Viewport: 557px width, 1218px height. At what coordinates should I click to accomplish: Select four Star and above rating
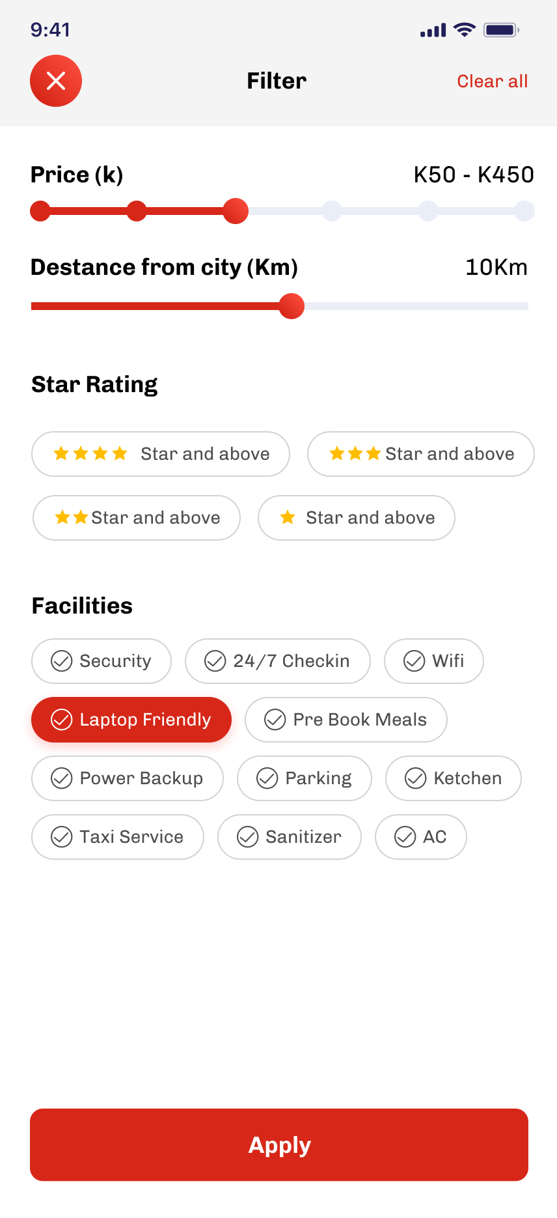click(160, 454)
